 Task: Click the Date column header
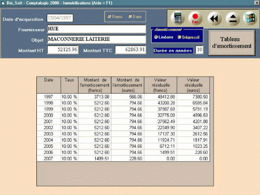point(49,85)
